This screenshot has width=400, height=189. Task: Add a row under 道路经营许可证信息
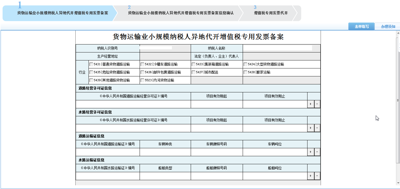click(310, 104)
